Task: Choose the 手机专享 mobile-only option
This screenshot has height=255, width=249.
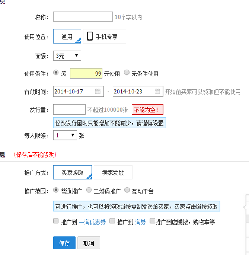Action: pyautogui.click(x=104, y=36)
